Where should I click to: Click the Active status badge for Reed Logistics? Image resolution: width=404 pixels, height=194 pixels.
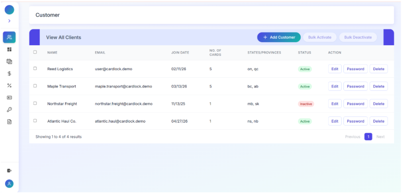coord(305,69)
